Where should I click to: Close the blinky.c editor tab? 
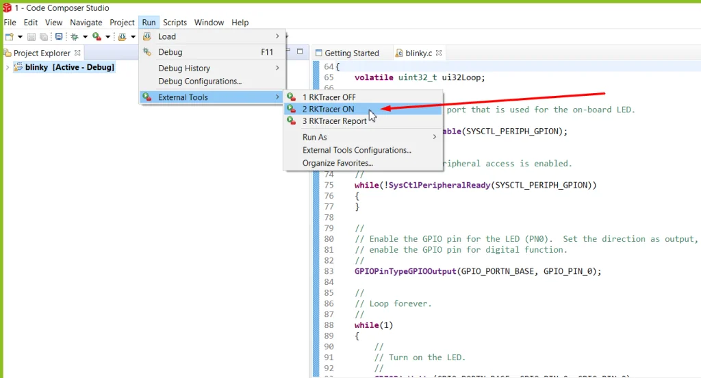439,53
